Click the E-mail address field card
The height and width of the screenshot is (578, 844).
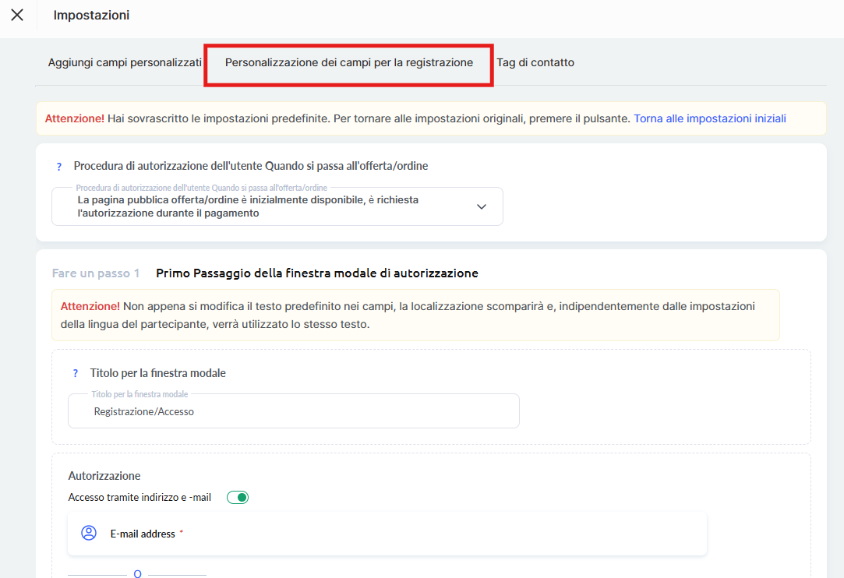[387, 534]
